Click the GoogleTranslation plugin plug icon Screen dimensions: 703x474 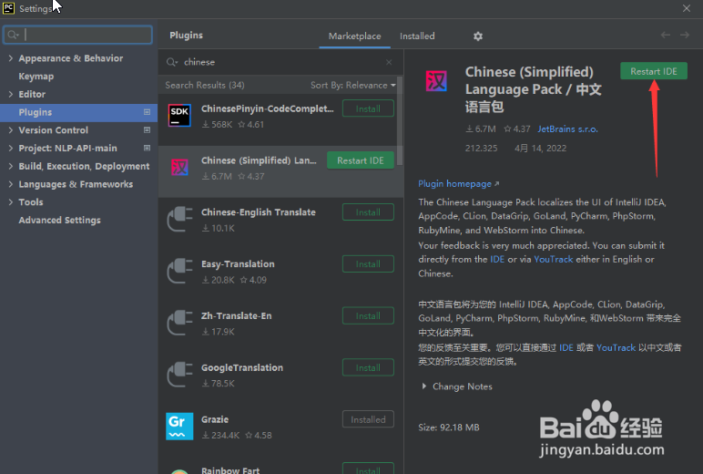pos(179,374)
